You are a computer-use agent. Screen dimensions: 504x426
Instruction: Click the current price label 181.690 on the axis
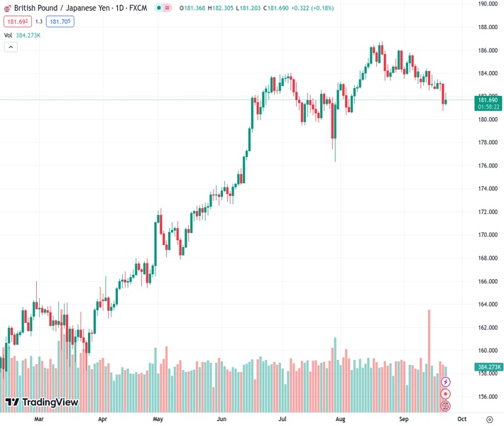tap(488, 100)
